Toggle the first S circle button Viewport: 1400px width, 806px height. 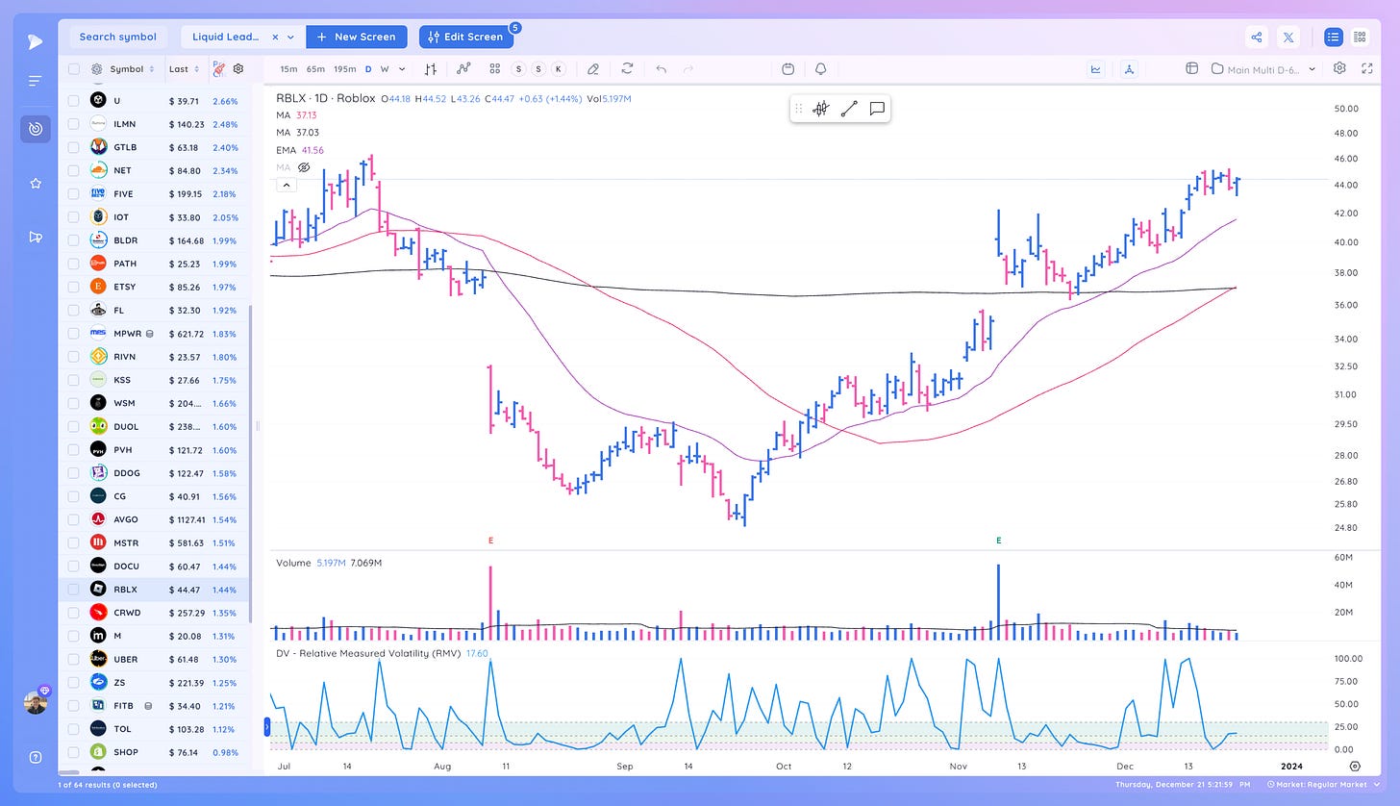tap(519, 69)
